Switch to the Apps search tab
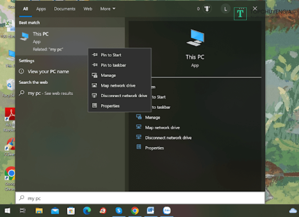The height and width of the screenshot is (217, 299). [x=41, y=9]
